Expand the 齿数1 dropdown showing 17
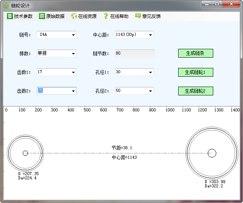 pyautogui.click(x=74, y=72)
